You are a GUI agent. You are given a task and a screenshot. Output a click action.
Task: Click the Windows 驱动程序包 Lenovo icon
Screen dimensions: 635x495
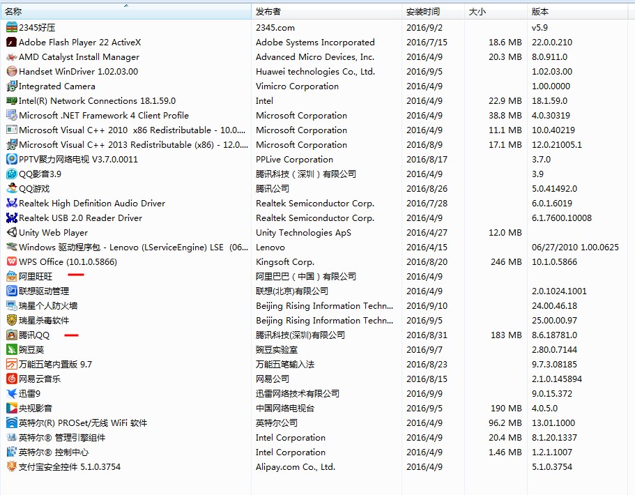pos(12,247)
